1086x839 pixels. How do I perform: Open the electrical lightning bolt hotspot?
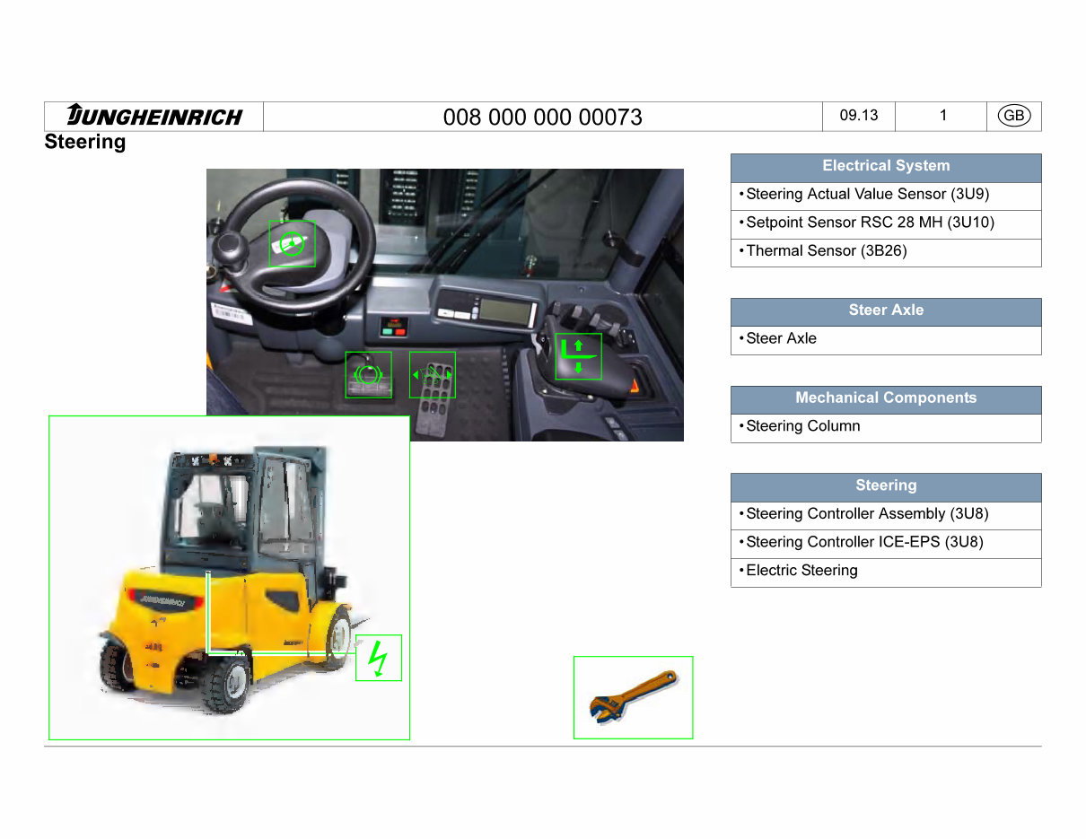[379, 658]
